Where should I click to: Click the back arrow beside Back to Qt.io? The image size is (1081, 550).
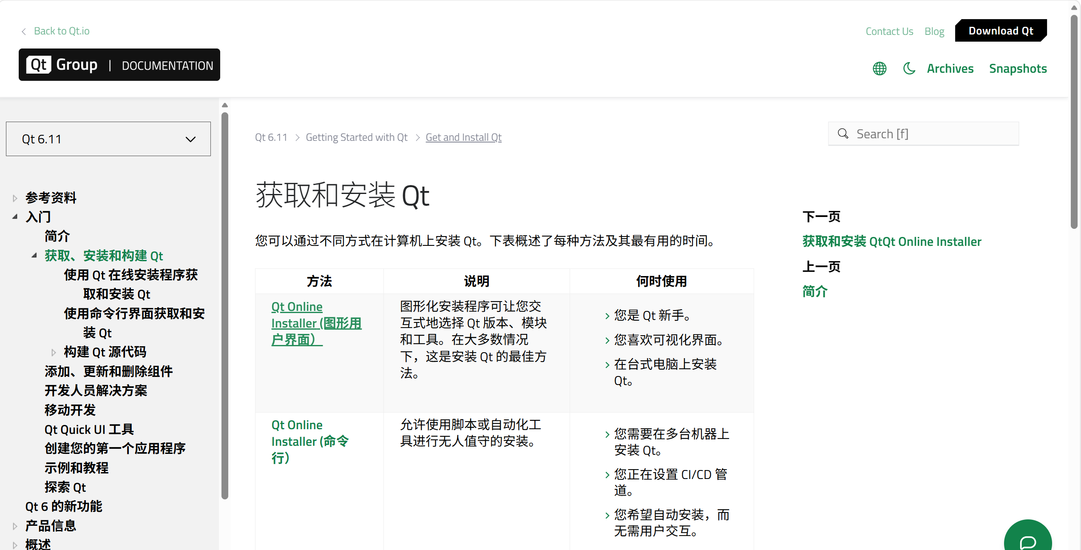point(24,31)
